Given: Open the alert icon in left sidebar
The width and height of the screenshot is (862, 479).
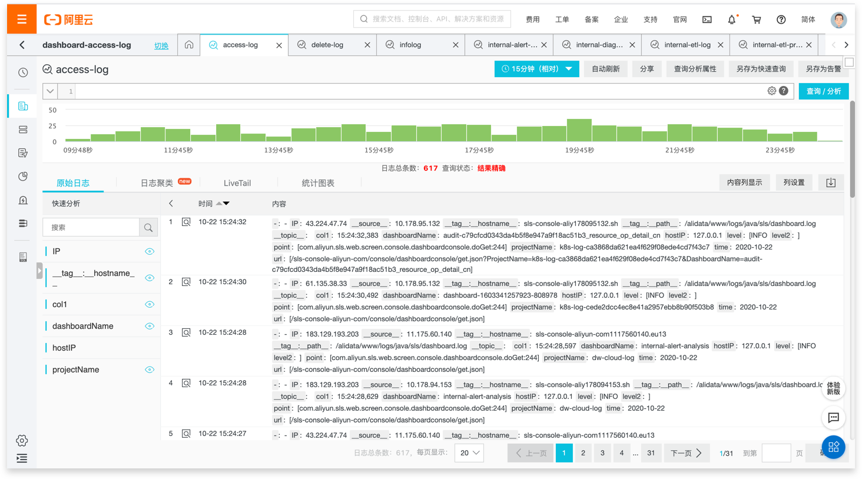Looking at the screenshot, I should [23, 200].
